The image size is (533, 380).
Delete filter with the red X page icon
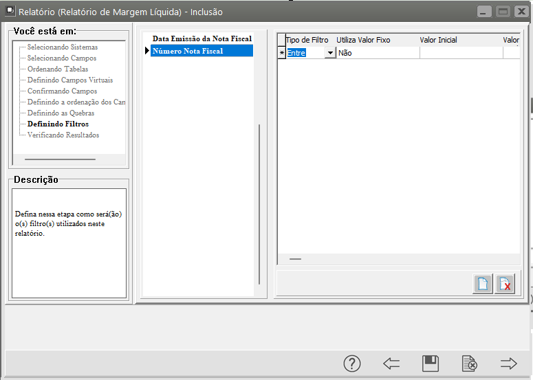[505, 284]
